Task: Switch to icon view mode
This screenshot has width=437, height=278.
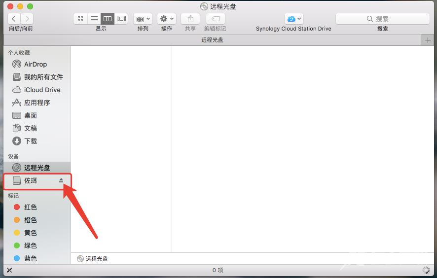Action: coord(80,19)
